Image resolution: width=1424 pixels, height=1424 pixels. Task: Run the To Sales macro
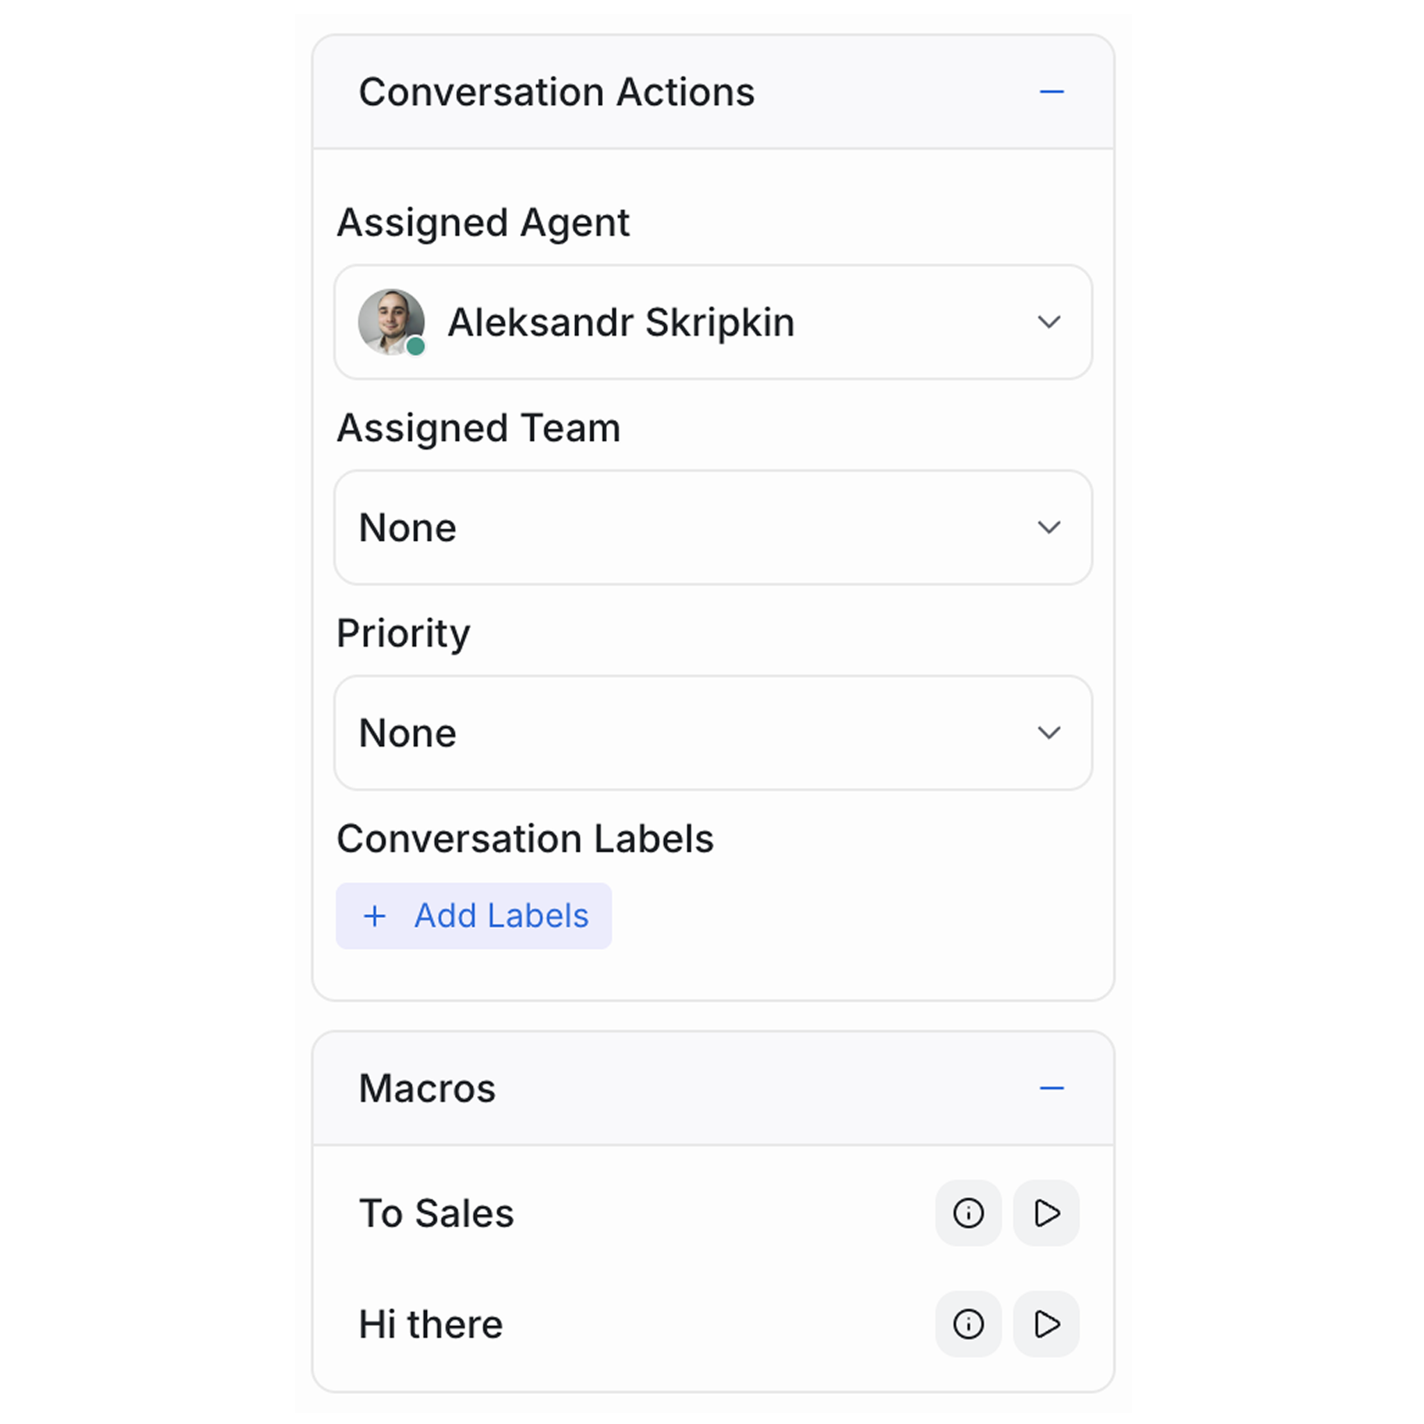1046,1213
